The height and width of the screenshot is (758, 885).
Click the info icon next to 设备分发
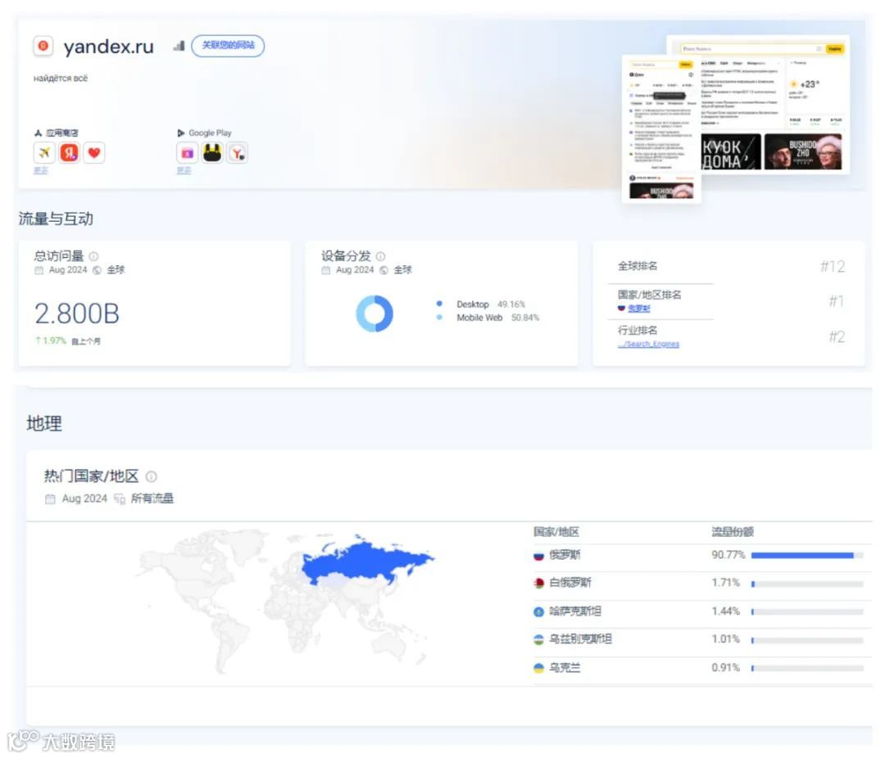pos(380,256)
